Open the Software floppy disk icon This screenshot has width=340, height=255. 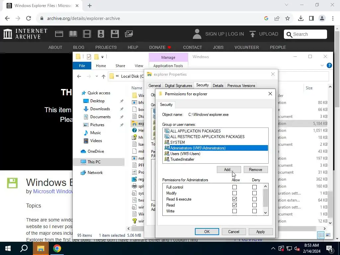tap(115, 34)
